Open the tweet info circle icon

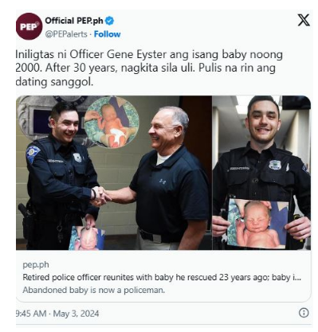(x=304, y=313)
